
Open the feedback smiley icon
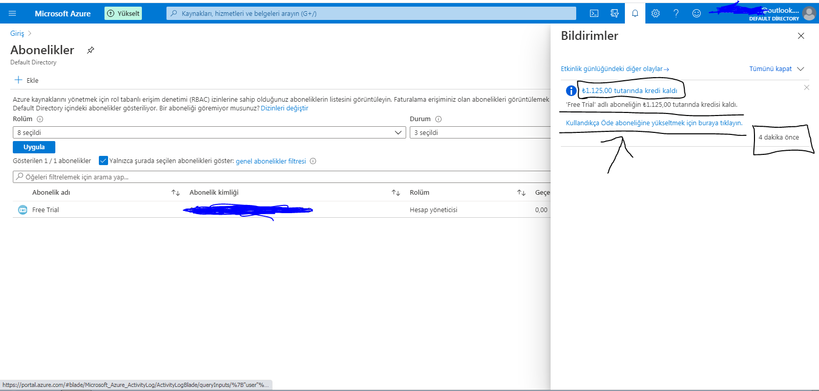(697, 13)
